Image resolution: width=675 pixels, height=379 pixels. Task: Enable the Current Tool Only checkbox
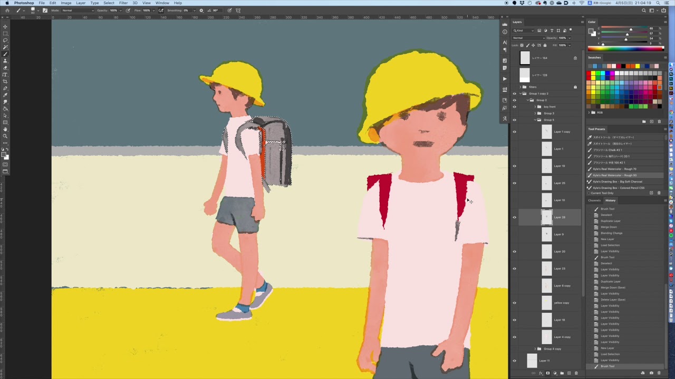590,193
